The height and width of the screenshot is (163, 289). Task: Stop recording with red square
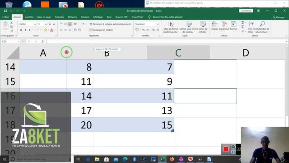[226, 149]
